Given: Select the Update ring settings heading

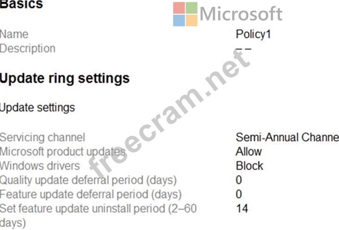Looking at the screenshot, I should (x=65, y=78).
